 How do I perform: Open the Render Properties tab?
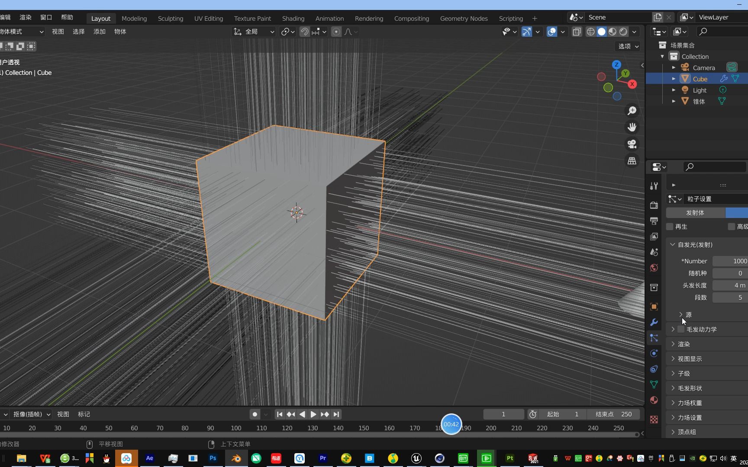pos(654,205)
